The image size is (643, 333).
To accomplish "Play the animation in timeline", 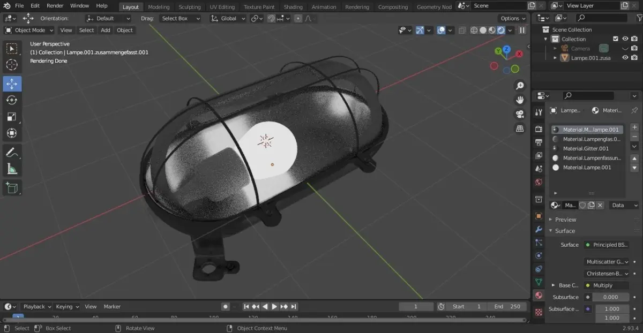I will pyautogui.click(x=274, y=307).
